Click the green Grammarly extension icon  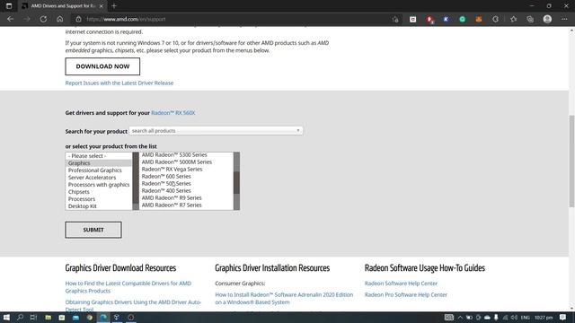[x=463, y=19]
